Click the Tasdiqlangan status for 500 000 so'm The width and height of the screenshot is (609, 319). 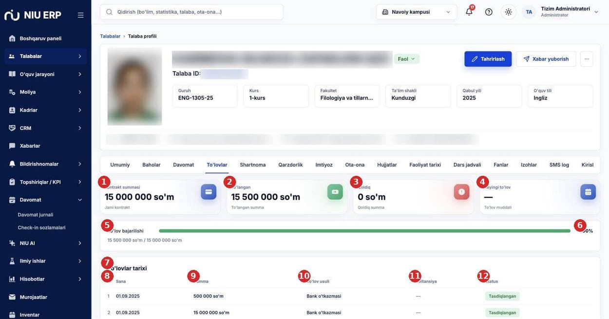pyautogui.click(x=502, y=296)
